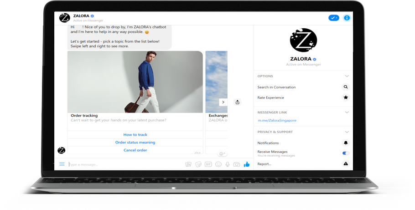Click the Order tracking card image
The width and height of the screenshot is (415, 210).
point(135,82)
